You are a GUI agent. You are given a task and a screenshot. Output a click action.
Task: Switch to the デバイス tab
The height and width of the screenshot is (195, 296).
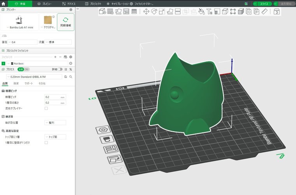point(69,3)
